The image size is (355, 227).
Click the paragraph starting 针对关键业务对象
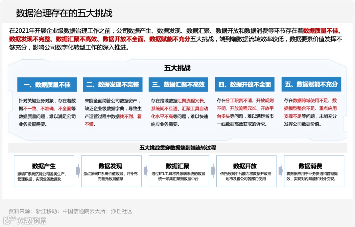pos(47,113)
